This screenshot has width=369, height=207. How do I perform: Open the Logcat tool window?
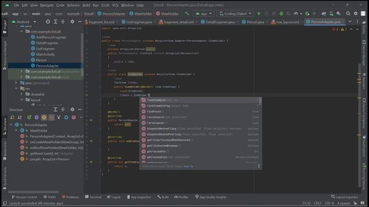[x=114, y=197]
